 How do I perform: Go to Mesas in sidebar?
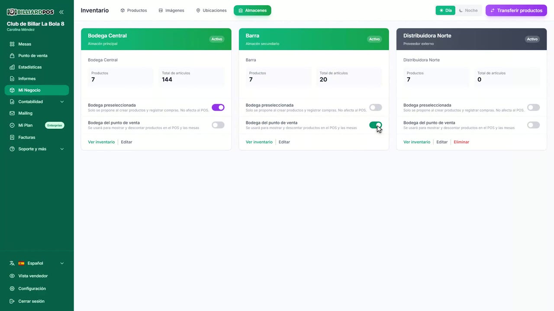tap(37, 44)
